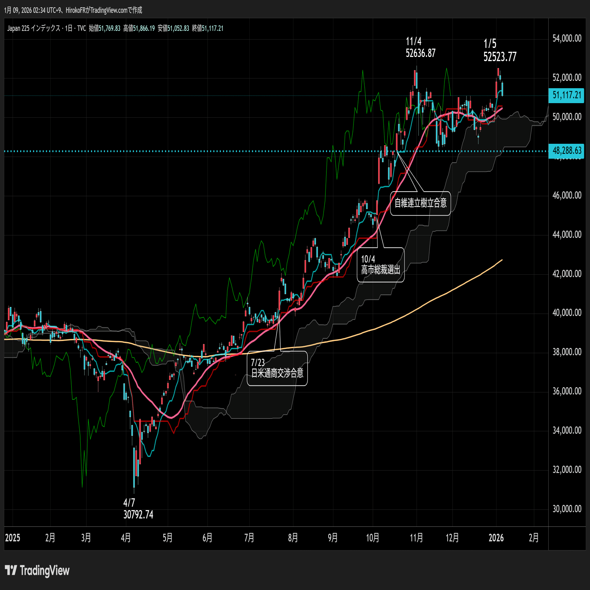Click the 30,000.00 price axis label
590x590 pixels.
tap(567, 509)
